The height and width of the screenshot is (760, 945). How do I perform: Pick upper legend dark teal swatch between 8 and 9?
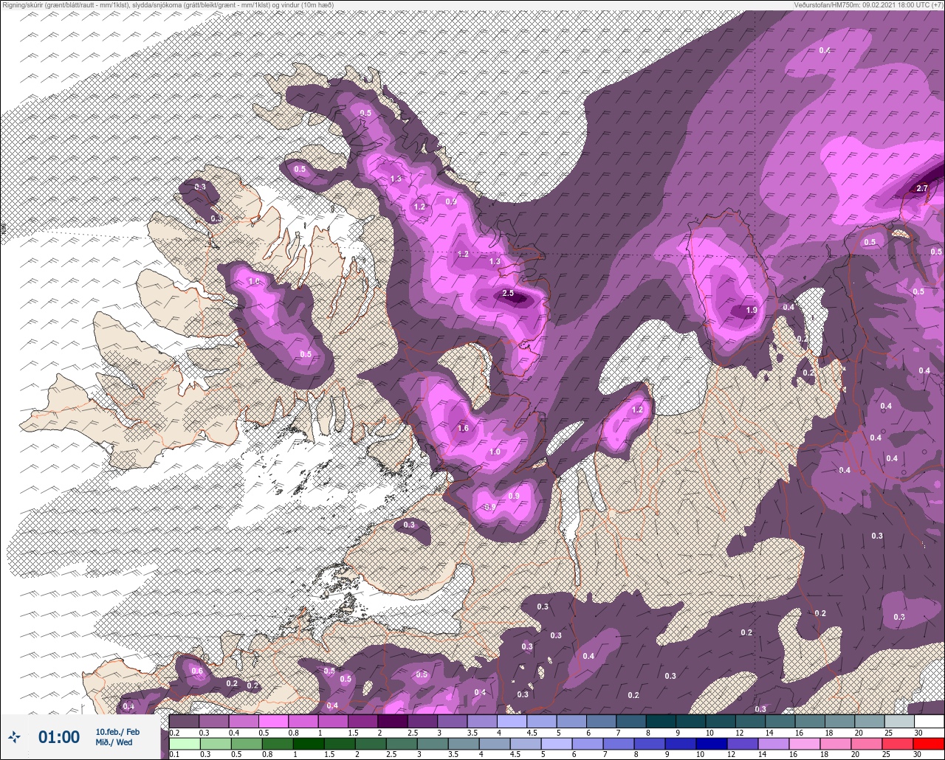tap(661, 720)
